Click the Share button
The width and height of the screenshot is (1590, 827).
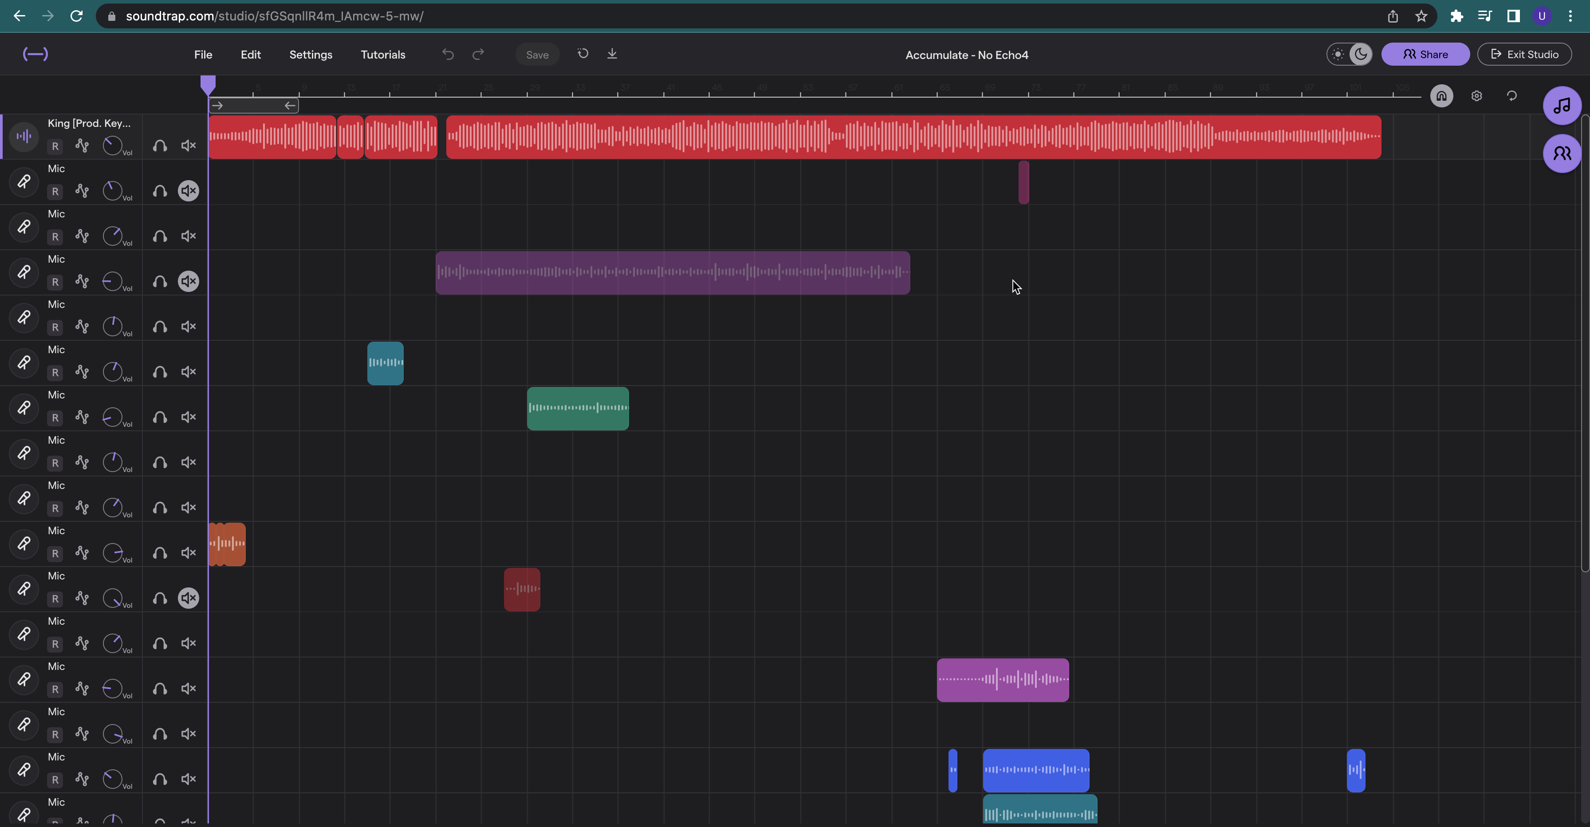(1425, 54)
